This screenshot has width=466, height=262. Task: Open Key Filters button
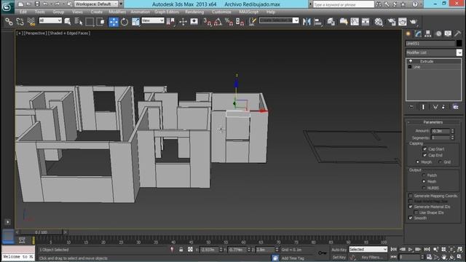372,257
